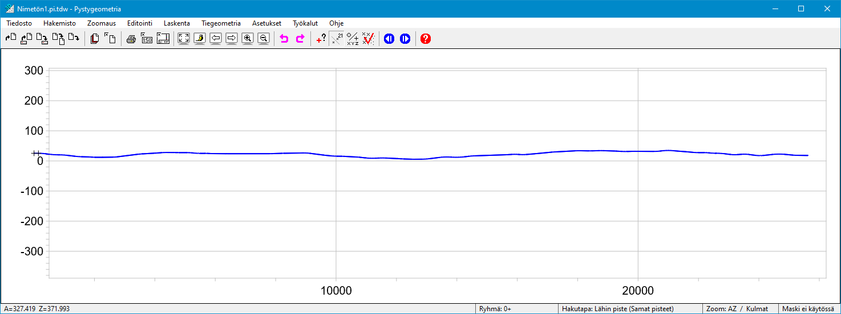Screen dimensions: 841x314
Task: Toggle the point numbering 21 icon
Action: pyautogui.click(x=337, y=39)
